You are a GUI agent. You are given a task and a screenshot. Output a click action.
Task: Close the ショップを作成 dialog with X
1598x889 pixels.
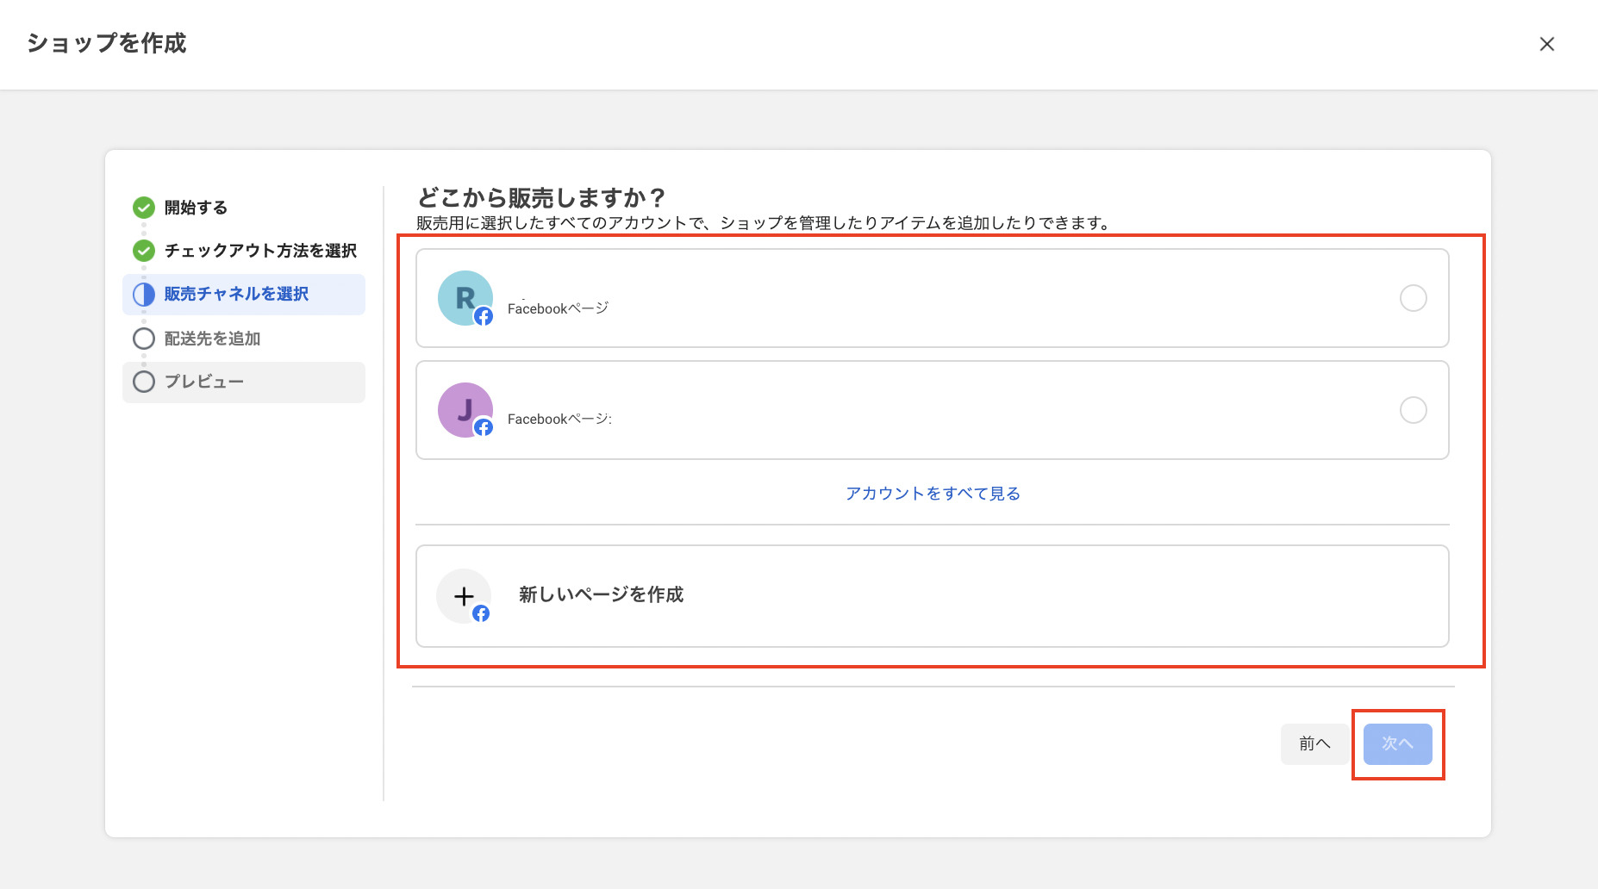point(1546,44)
